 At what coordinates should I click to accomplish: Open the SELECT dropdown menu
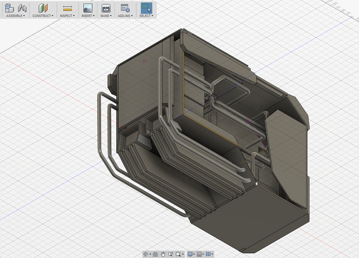146,16
